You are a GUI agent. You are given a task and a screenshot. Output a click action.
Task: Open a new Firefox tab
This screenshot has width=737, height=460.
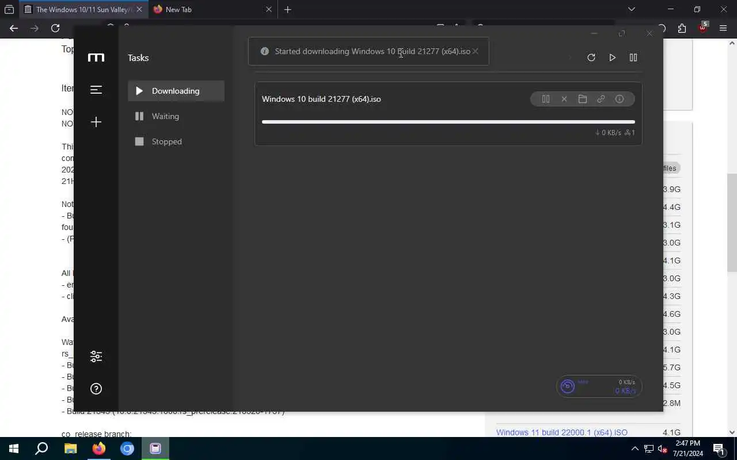[287, 10]
